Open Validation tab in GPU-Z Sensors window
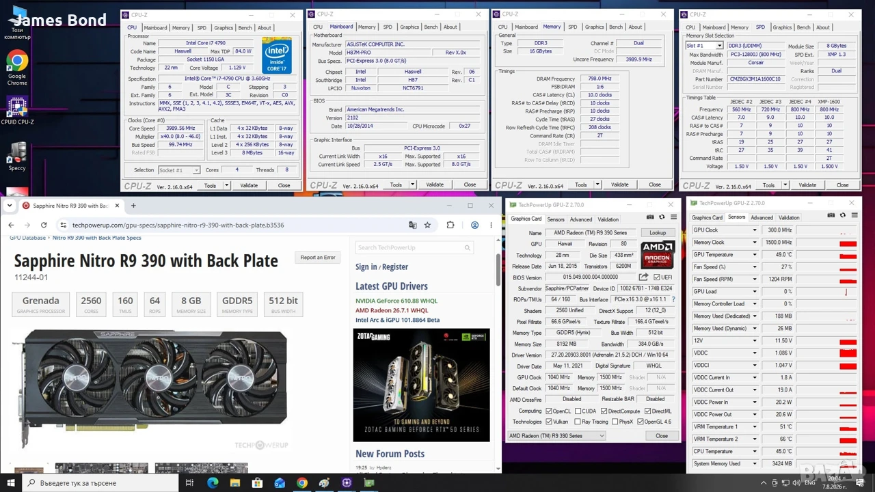Image resolution: width=875 pixels, height=492 pixels. (x=789, y=218)
